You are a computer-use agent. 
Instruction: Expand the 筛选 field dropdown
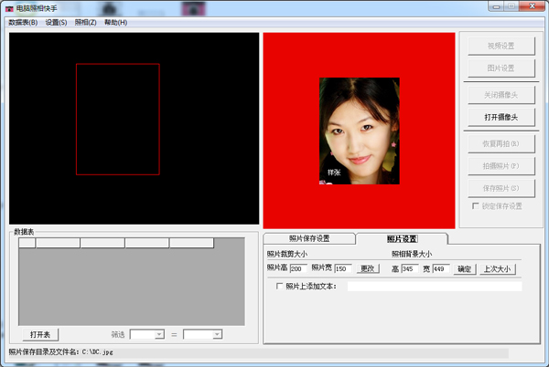[x=159, y=335]
